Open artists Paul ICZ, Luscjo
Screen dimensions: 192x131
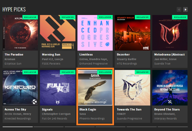tap(53, 59)
